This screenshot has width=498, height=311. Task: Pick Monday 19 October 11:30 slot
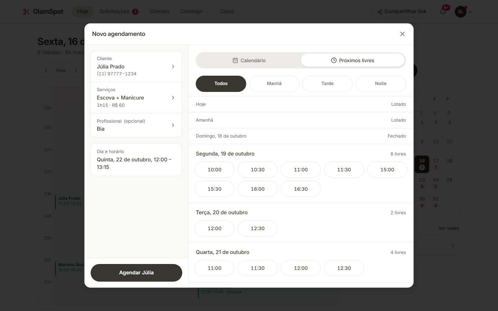[344, 170]
